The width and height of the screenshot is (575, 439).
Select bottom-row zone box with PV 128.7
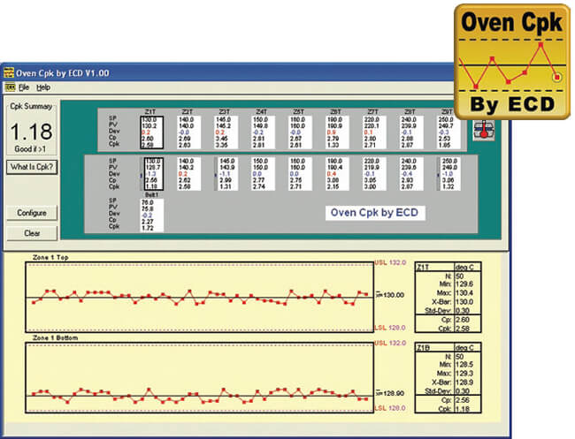coord(153,174)
